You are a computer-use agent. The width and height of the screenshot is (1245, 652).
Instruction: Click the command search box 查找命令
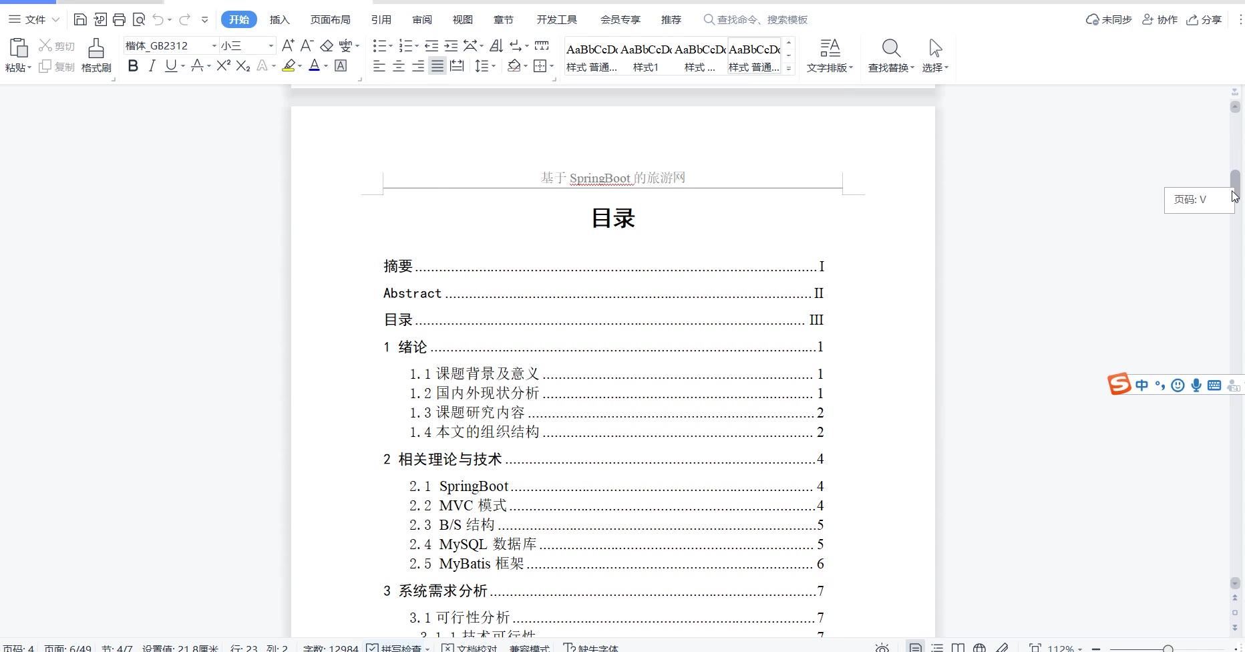pyautogui.click(x=757, y=19)
